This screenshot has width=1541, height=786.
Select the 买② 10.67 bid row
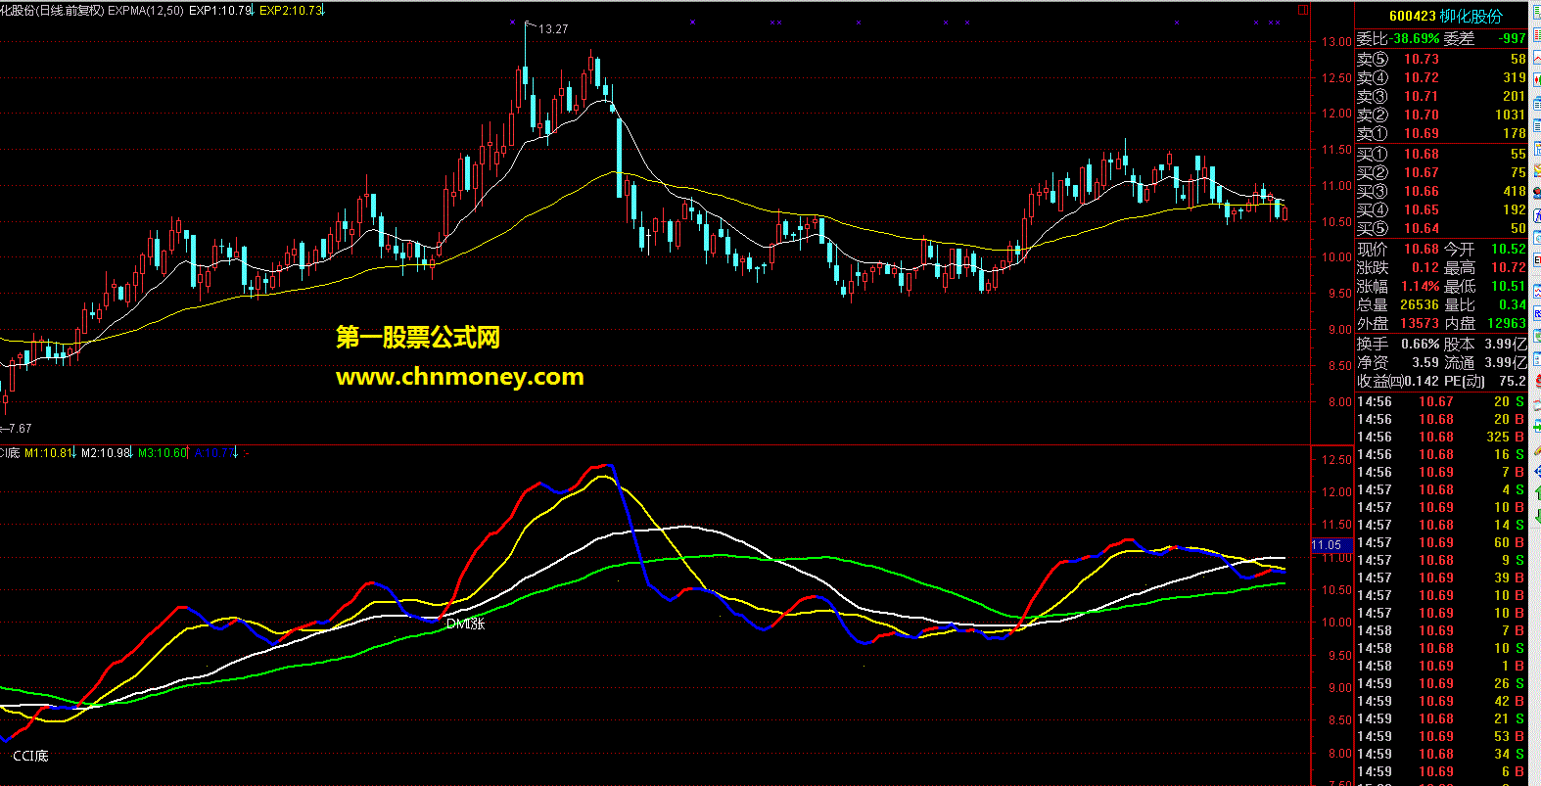click(x=1441, y=172)
